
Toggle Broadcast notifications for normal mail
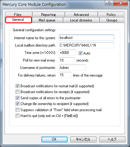pyautogui.click(x=17, y=86)
